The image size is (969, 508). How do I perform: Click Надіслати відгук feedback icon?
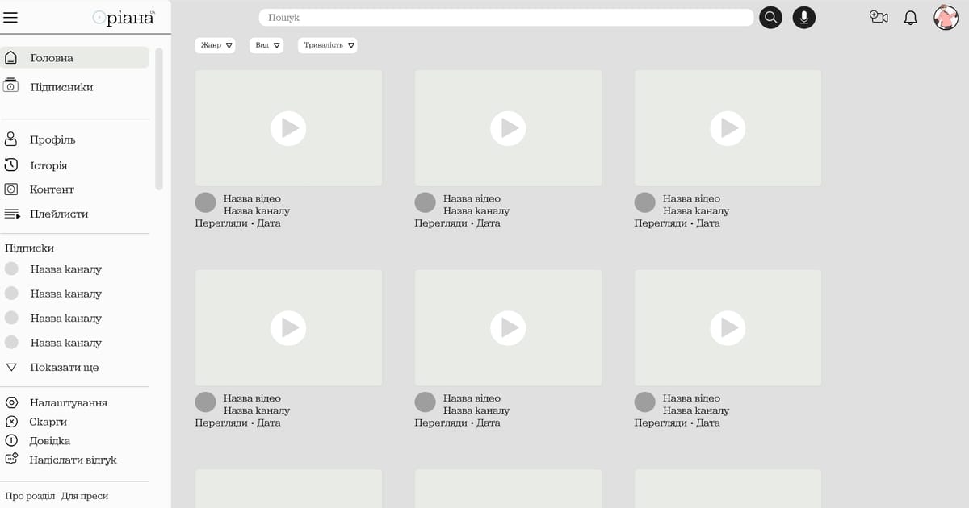click(11, 460)
